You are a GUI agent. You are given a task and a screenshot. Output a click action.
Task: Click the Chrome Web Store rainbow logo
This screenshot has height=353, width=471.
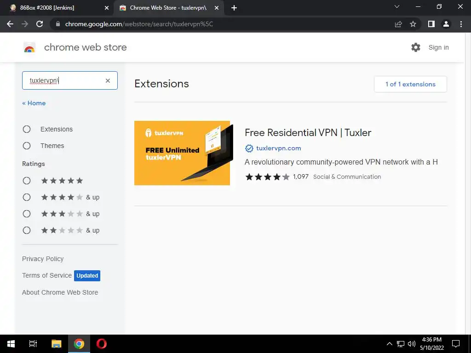[x=29, y=47]
